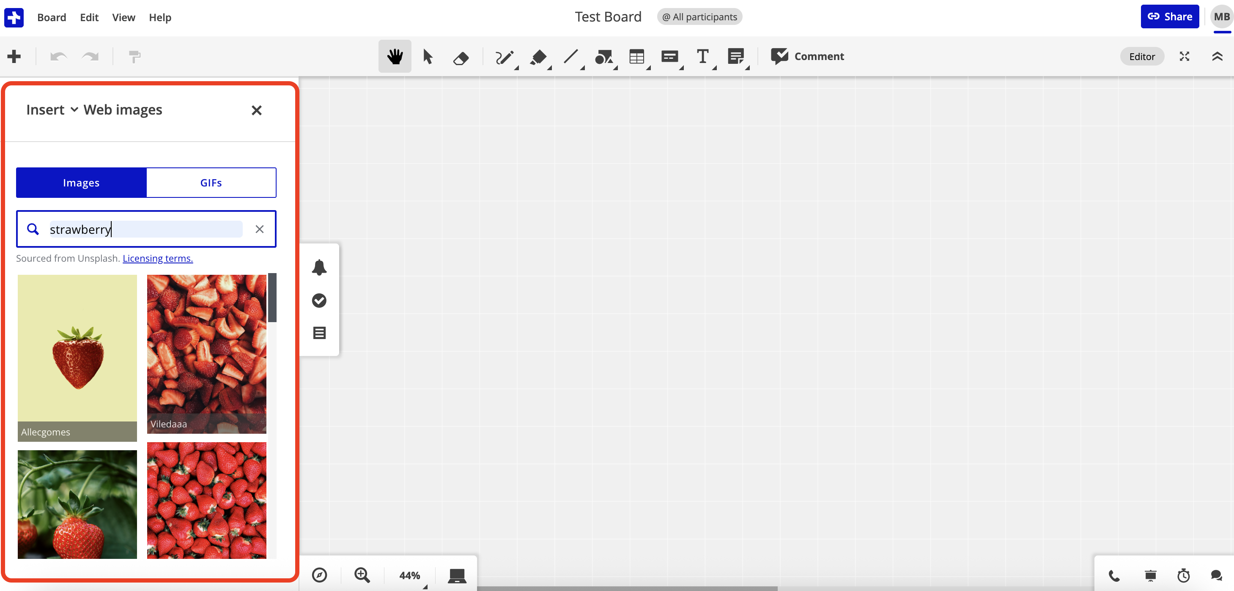The height and width of the screenshot is (591, 1234).
Task: Open the Shapes tool
Action: tap(604, 56)
